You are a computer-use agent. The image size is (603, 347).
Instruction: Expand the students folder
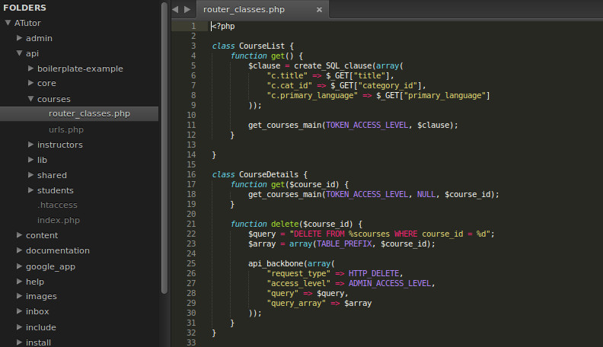[30, 190]
